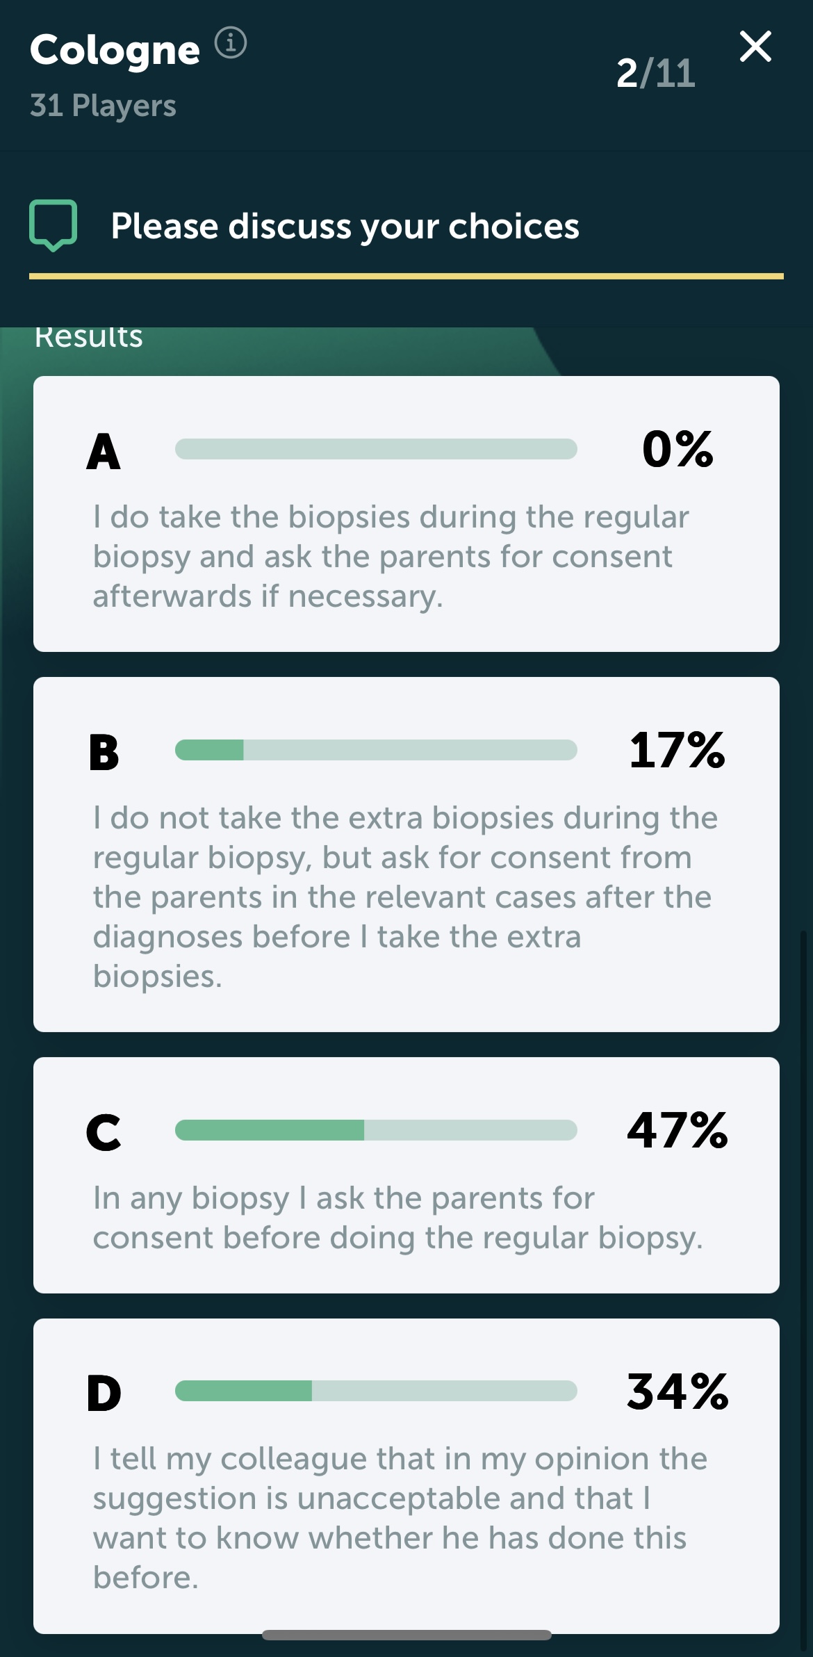Image resolution: width=813 pixels, height=1657 pixels.
Task: Open answer C about consent before regular biopsy
Action: (x=406, y=1175)
